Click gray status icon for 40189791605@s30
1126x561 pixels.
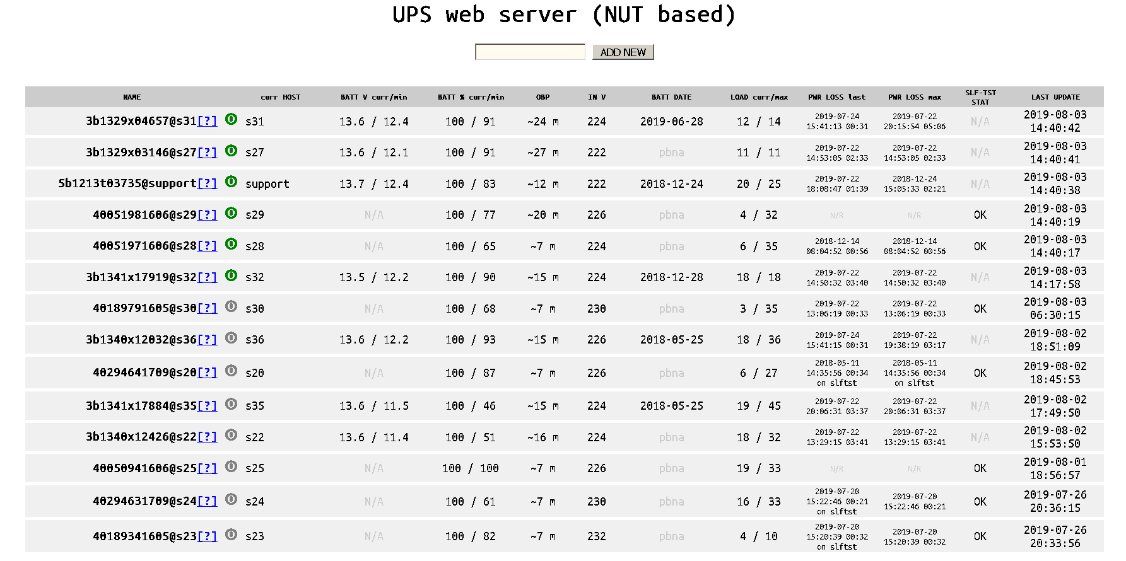click(x=232, y=306)
